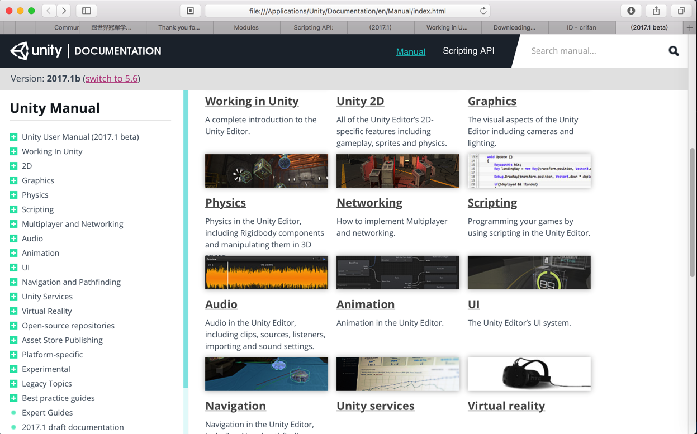Expand Virtual Reality plus icon in sidebar
The image size is (697, 434).
point(13,311)
